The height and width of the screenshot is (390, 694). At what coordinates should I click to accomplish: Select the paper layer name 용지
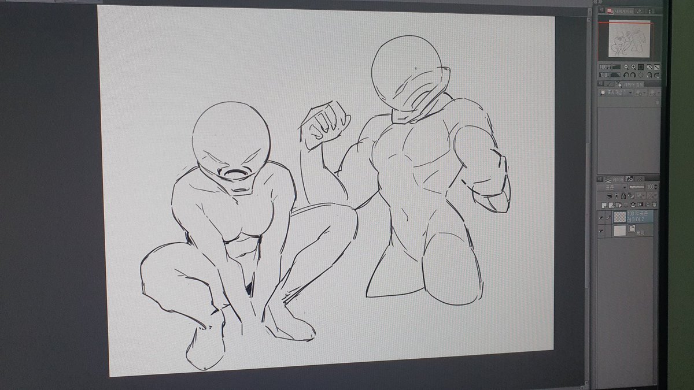pos(641,233)
